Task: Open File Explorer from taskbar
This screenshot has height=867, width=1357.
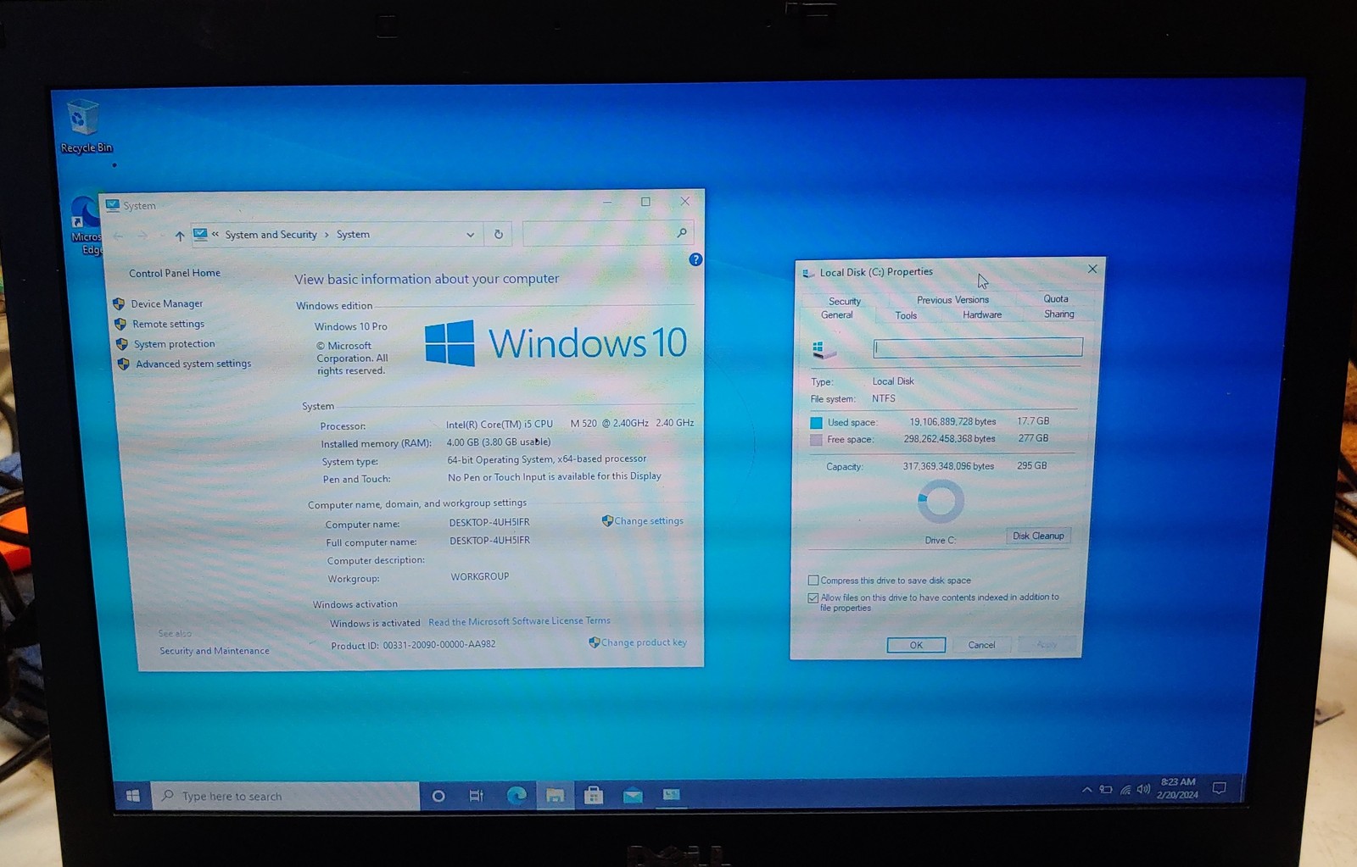Action: point(555,795)
